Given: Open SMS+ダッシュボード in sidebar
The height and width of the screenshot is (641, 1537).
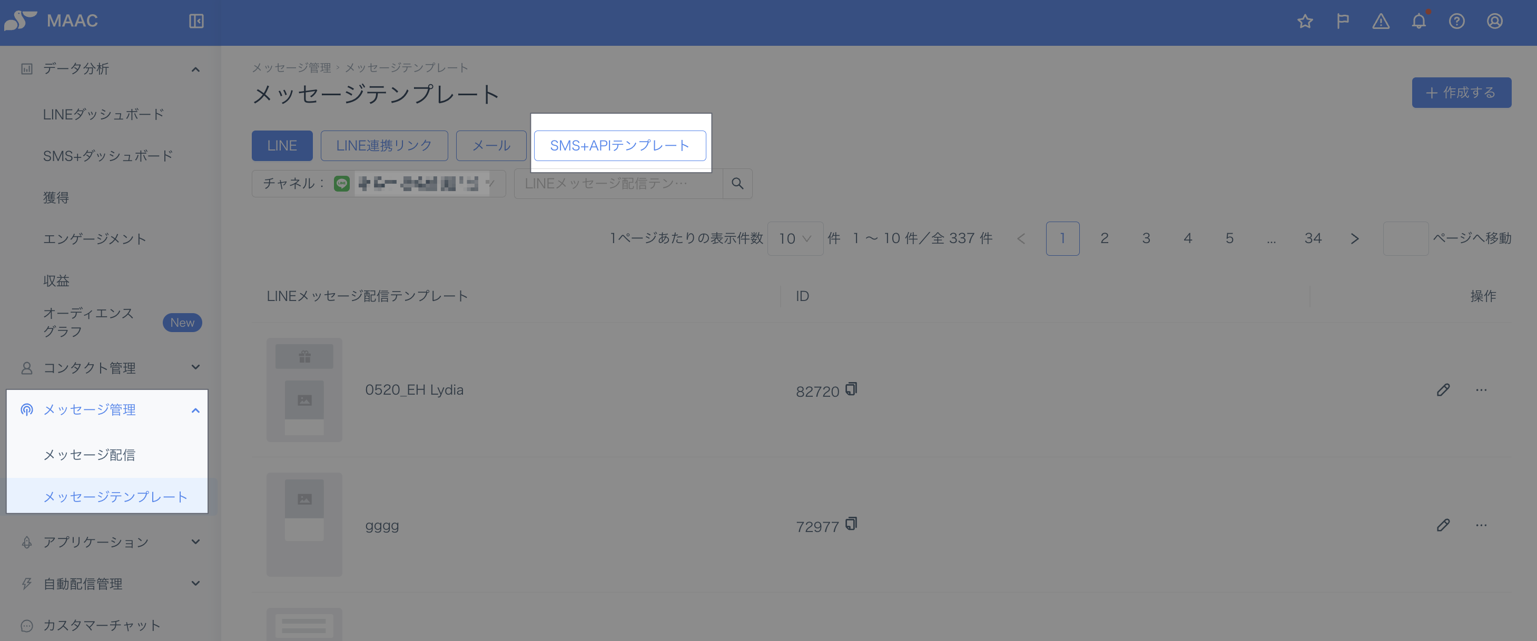Looking at the screenshot, I should pyautogui.click(x=108, y=156).
